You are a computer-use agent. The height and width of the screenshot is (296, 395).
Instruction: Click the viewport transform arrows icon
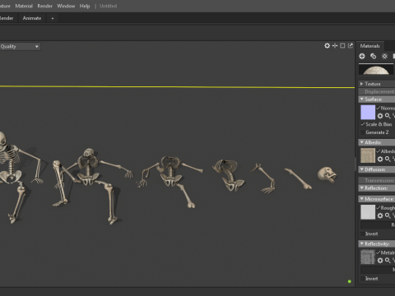click(x=335, y=46)
